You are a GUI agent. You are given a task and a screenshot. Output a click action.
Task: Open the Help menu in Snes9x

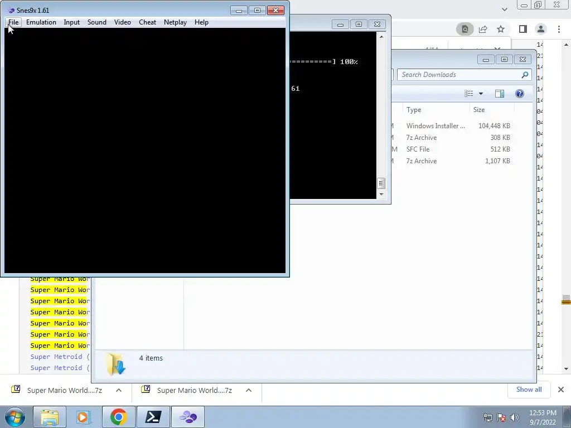(x=201, y=22)
